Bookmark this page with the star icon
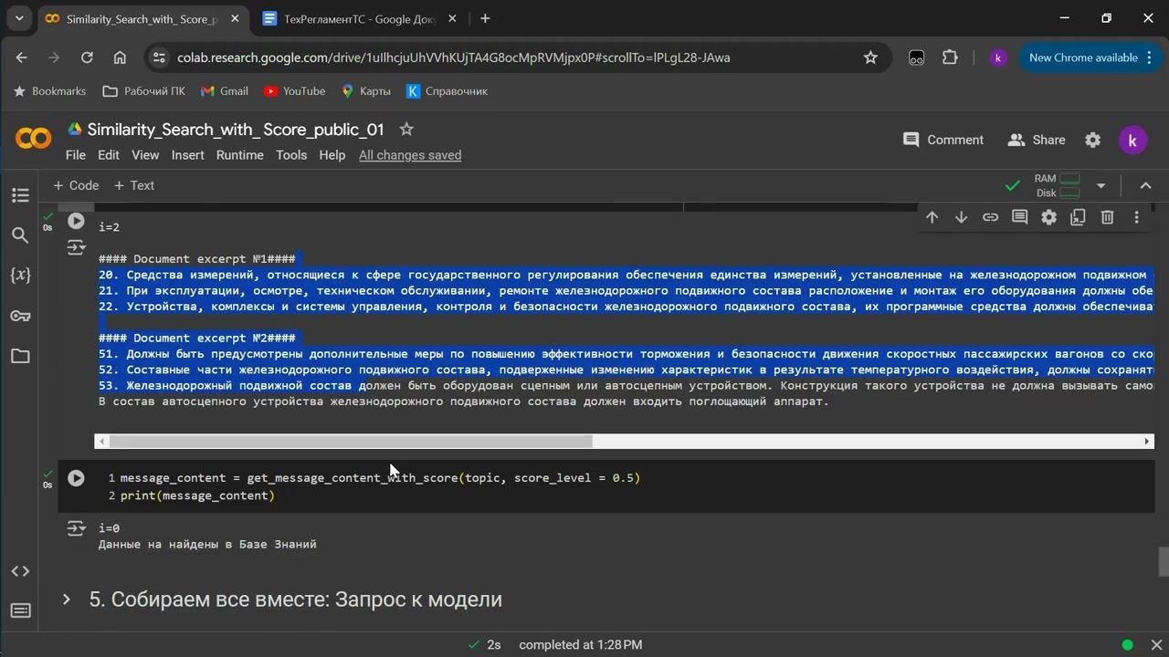 [870, 57]
